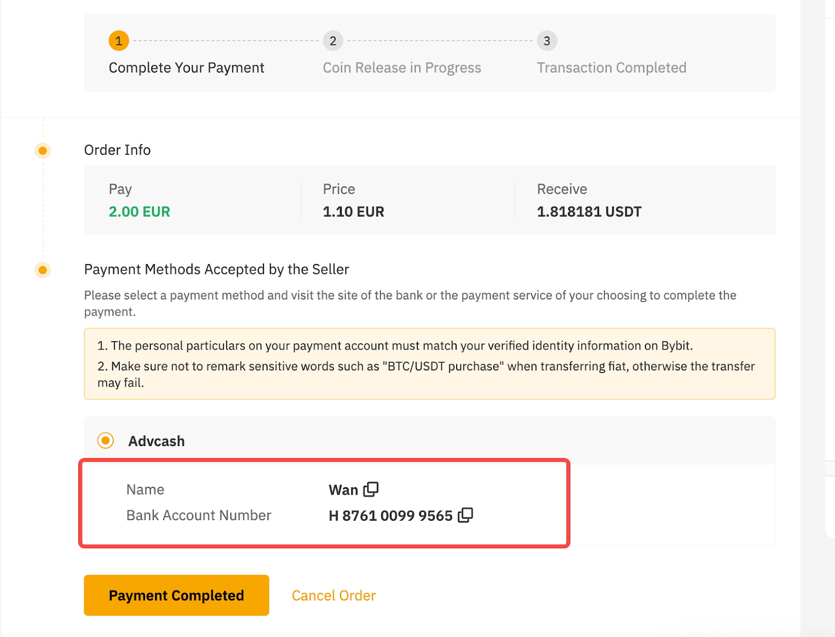The height and width of the screenshot is (637, 835).
Task: Click the step 2 circle indicator
Action: (x=333, y=41)
